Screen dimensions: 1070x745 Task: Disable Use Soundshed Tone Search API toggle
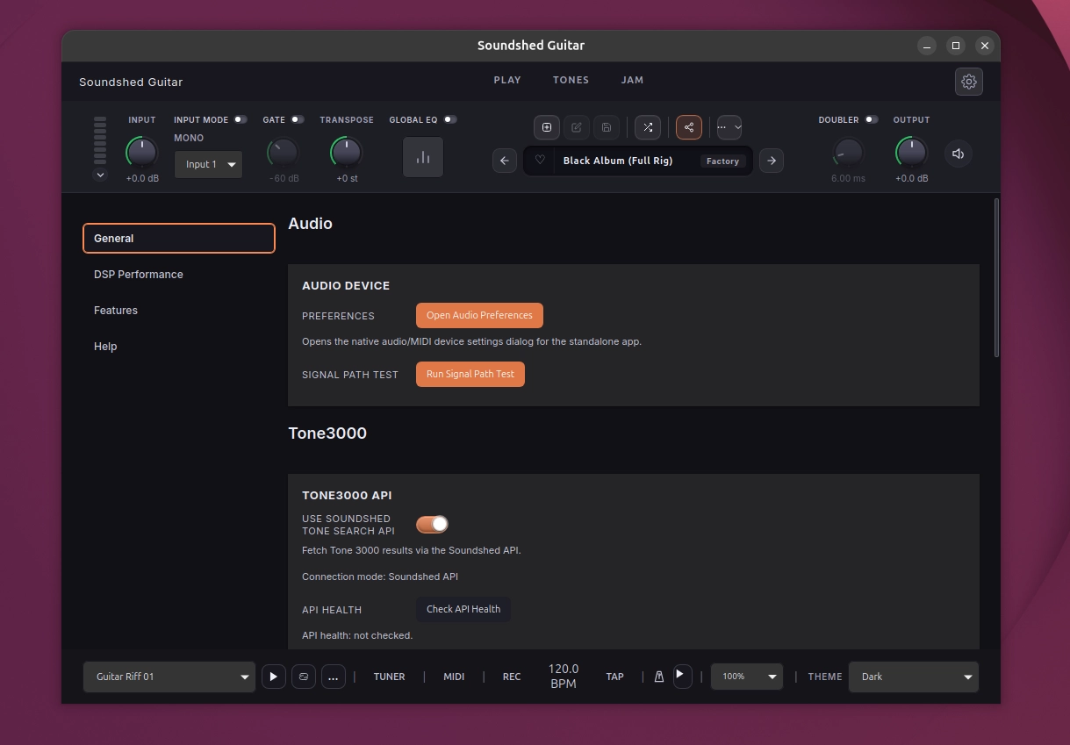point(432,524)
